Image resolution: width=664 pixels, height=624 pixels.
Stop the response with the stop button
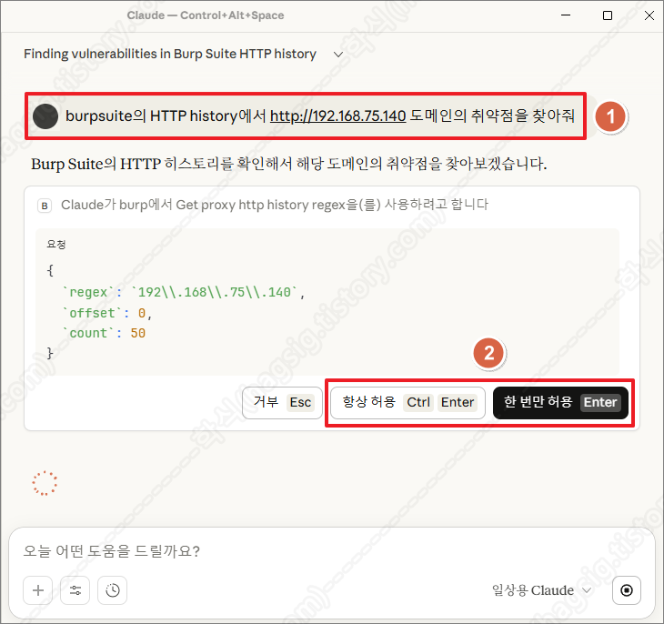pyautogui.click(x=627, y=590)
